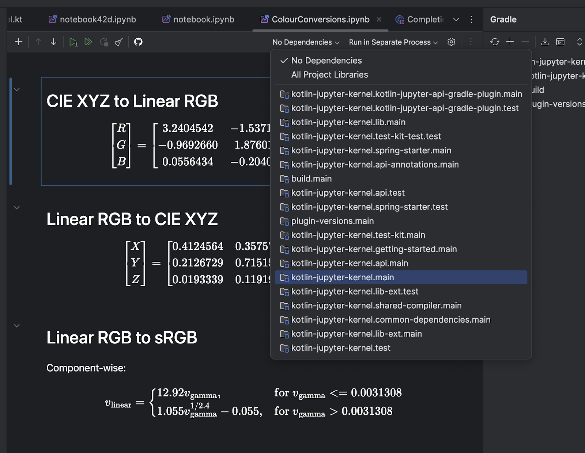Select the build.main module
Image resolution: width=585 pixels, height=453 pixels.
(401, 179)
